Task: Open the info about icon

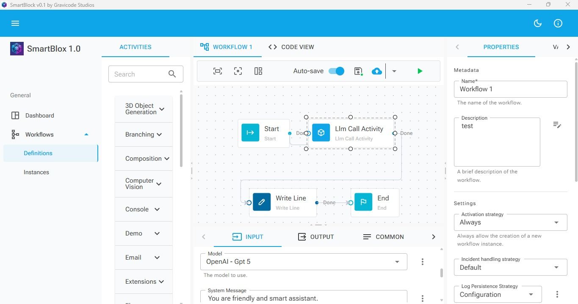Action: pos(558,23)
